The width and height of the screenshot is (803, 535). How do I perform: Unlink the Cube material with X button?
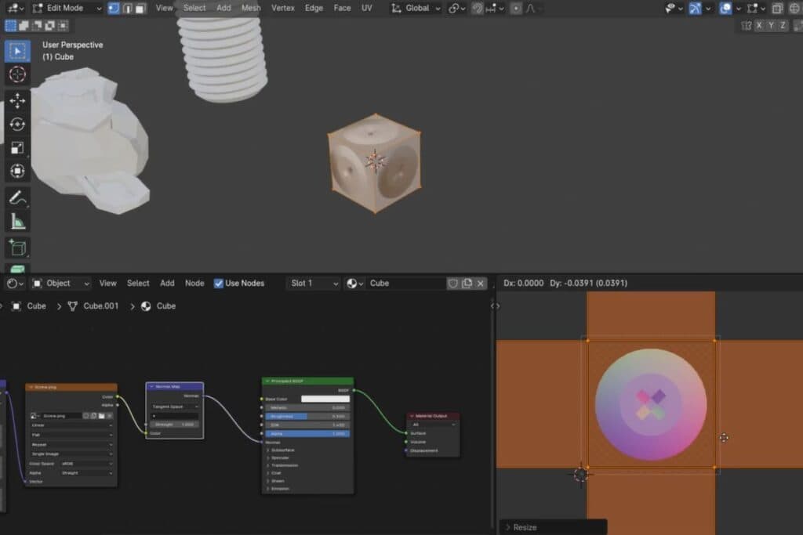coord(481,284)
